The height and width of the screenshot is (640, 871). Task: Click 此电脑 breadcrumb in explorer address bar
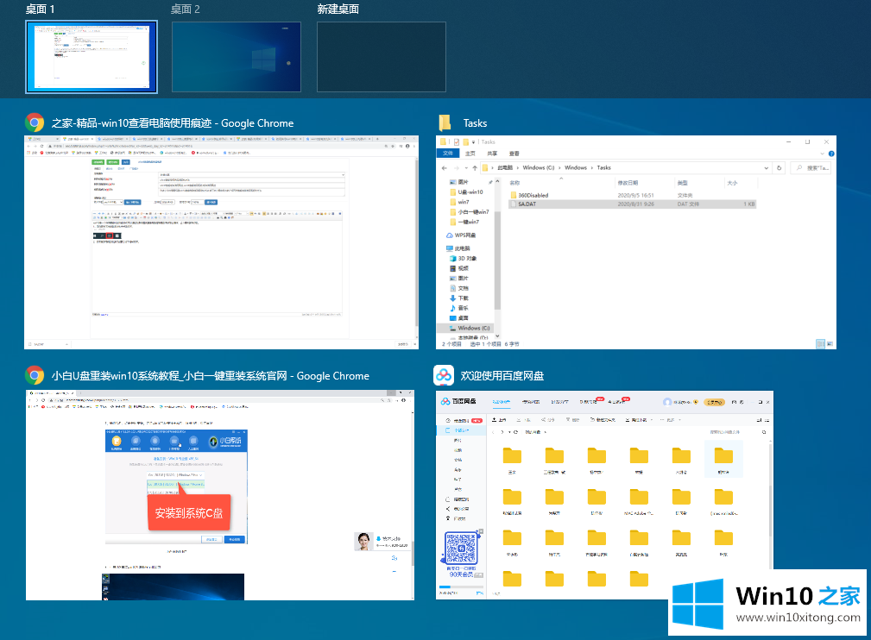point(505,167)
